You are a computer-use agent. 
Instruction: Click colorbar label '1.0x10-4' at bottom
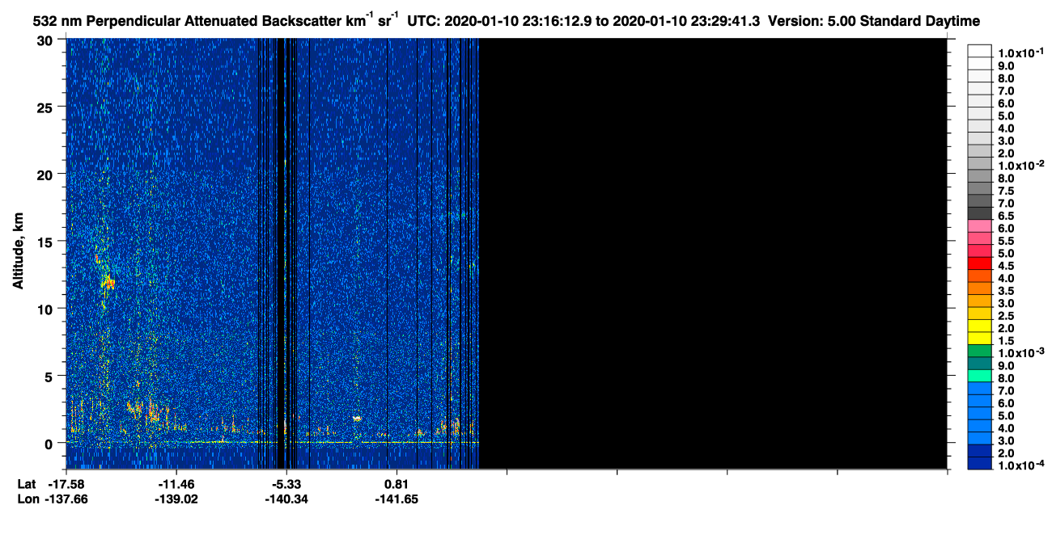tap(1021, 465)
